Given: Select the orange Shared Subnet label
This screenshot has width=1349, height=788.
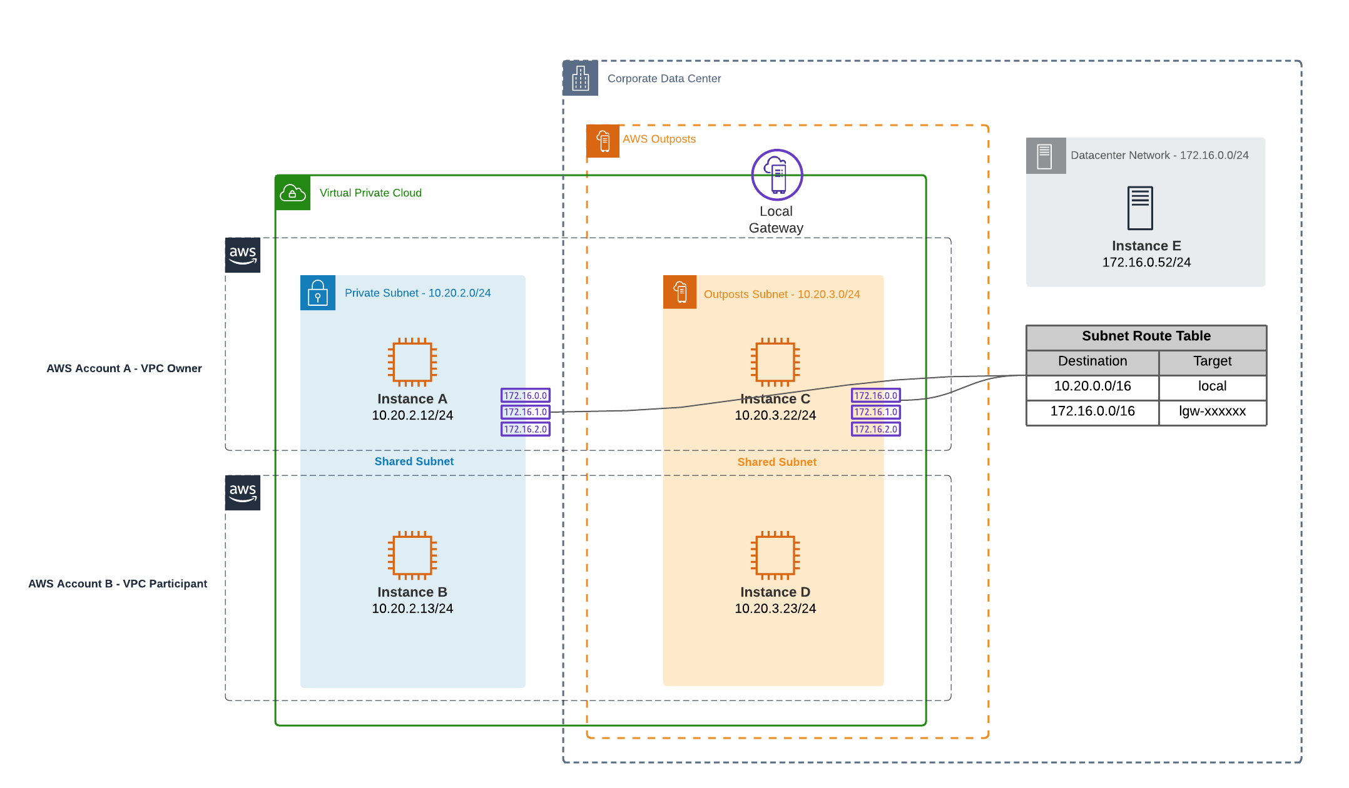Looking at the screenshot, I should click(776, 462).
